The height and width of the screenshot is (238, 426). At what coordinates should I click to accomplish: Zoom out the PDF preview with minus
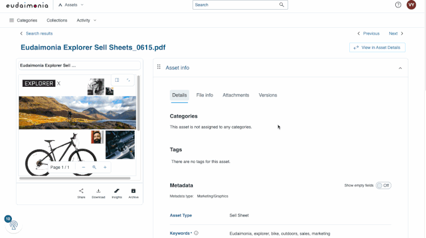pos(83,168)
